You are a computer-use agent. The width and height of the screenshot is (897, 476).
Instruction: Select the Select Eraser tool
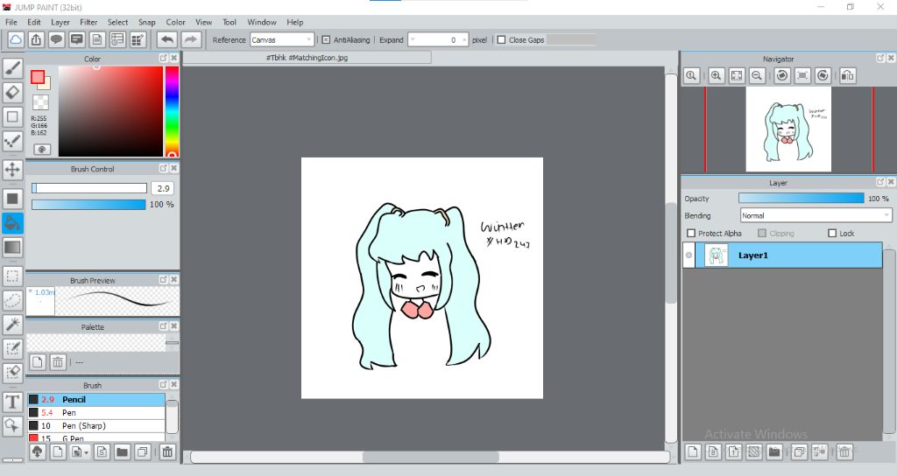point(12,372)
